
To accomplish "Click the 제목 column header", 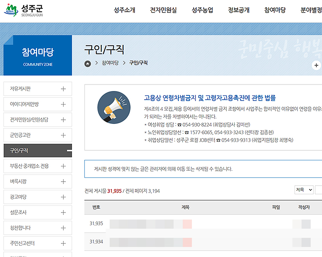I will (x=185, y=207).
